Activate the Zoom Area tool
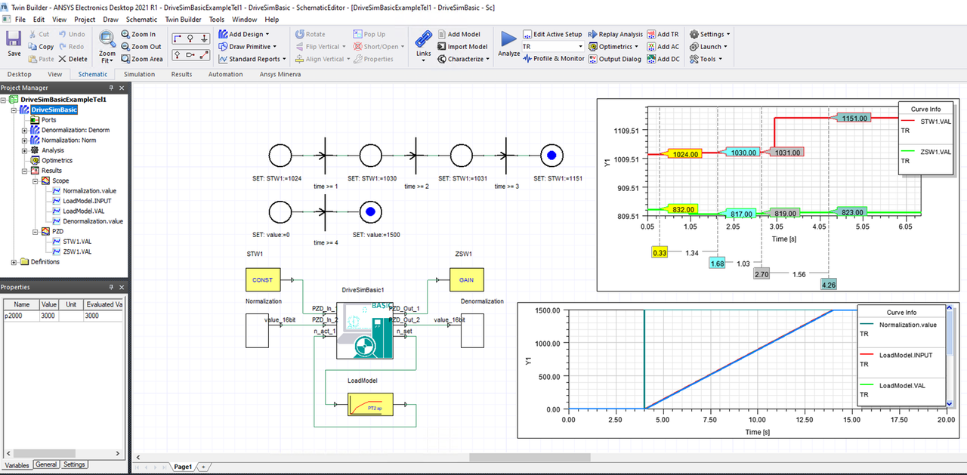Viewport: 967px width, 475px height. tap(141, 59)
